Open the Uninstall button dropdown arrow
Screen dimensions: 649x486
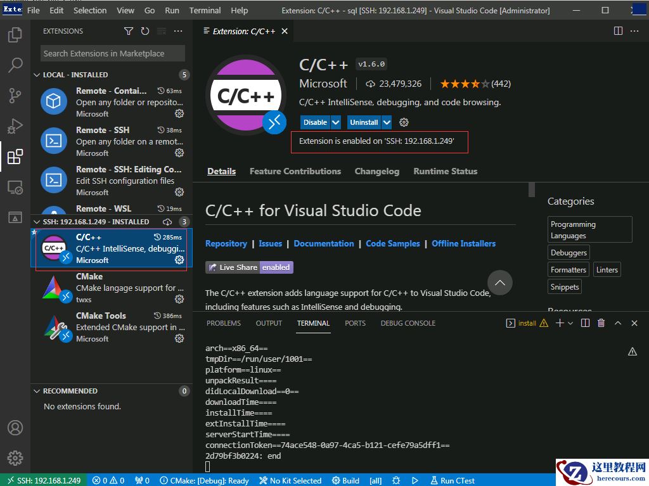click(387, 122)
